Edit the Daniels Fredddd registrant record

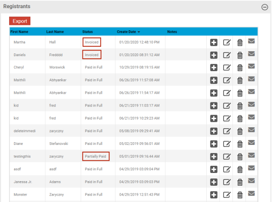point(227,55)
